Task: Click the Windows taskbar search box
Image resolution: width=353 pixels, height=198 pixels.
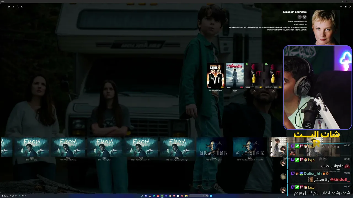Action: (199, 196)
